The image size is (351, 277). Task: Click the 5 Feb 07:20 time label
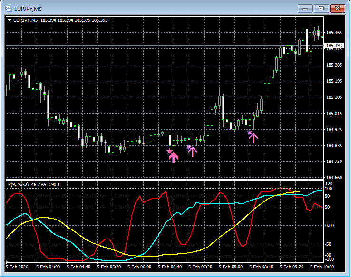[x=200, y=267]
